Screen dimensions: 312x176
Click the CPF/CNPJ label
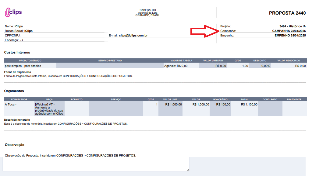tap(12, 36)
